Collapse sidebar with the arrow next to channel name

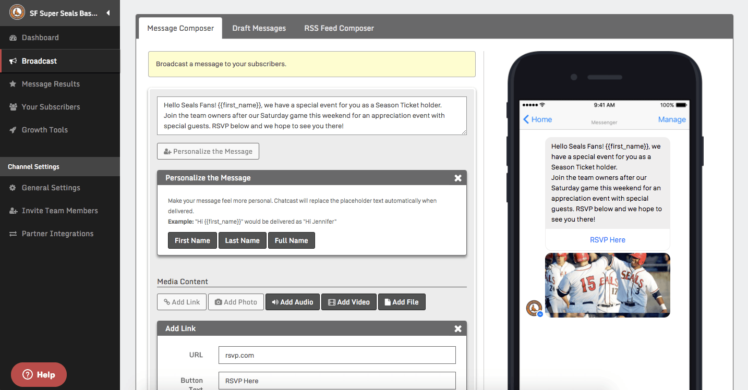(108, 13)
